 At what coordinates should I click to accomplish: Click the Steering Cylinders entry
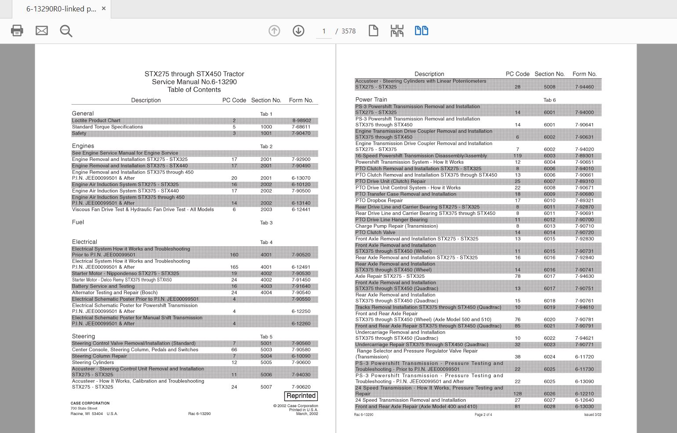tap(93, 363)
